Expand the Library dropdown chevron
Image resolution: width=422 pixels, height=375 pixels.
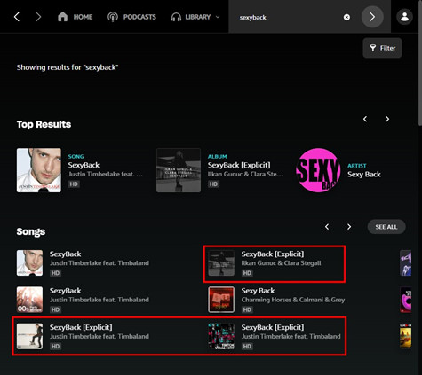tap(218, 17)
